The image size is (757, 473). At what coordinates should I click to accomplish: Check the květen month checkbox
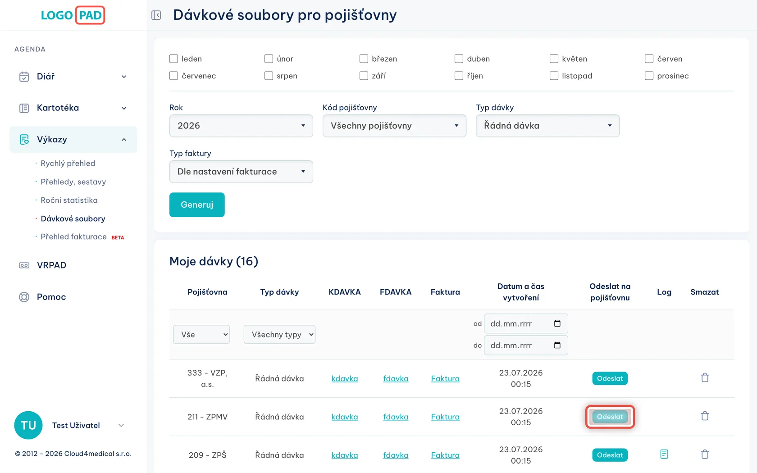[x=554, y=59]
